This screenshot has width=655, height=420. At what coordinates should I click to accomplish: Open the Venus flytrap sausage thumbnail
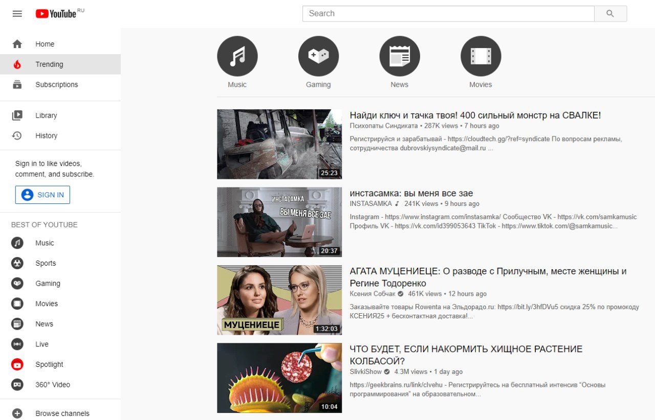point(279,378)
